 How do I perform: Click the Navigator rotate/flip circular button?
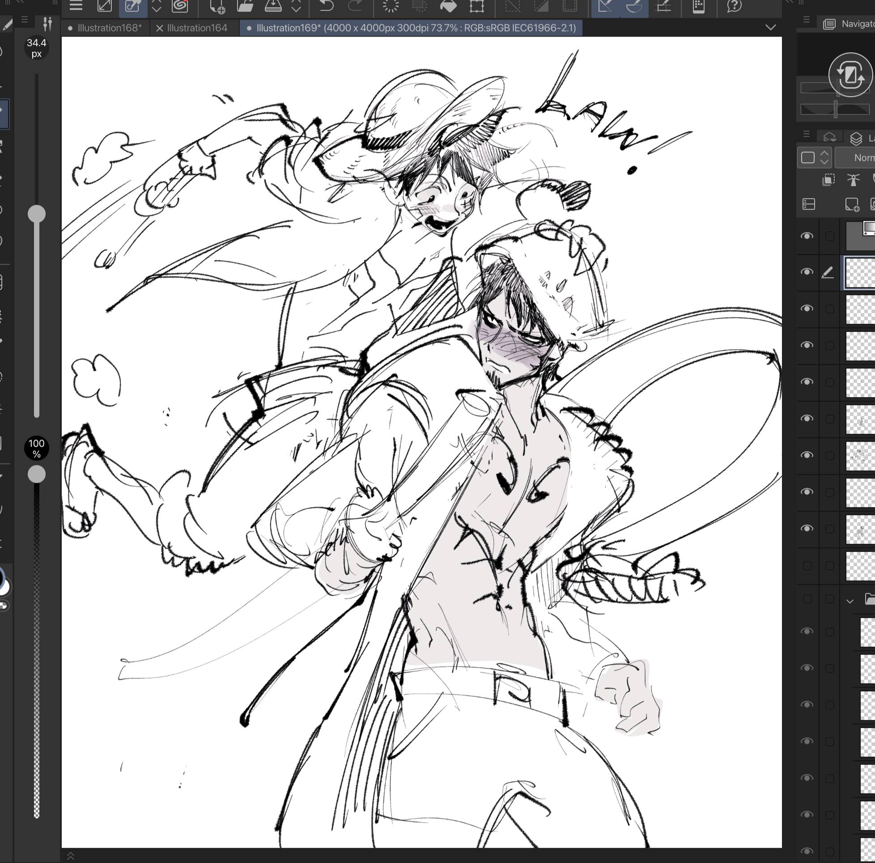coord(850,74)
